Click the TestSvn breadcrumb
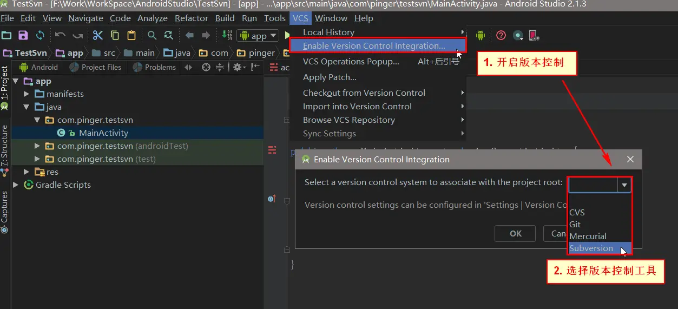 (25, 53)
